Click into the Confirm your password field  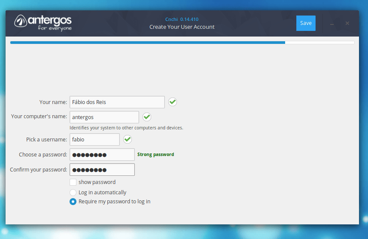point(102,170)
